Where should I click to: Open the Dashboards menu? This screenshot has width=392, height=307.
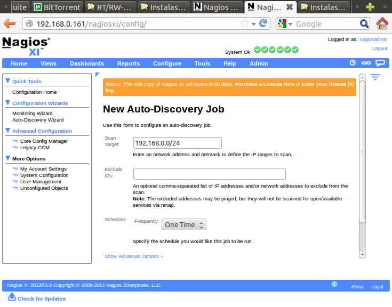coord(87,63)
